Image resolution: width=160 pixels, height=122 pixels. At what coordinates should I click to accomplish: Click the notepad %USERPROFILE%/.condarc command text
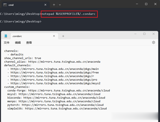coord(68,14)
